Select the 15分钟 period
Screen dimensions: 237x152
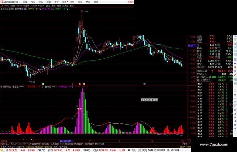[x=26, y=6]
